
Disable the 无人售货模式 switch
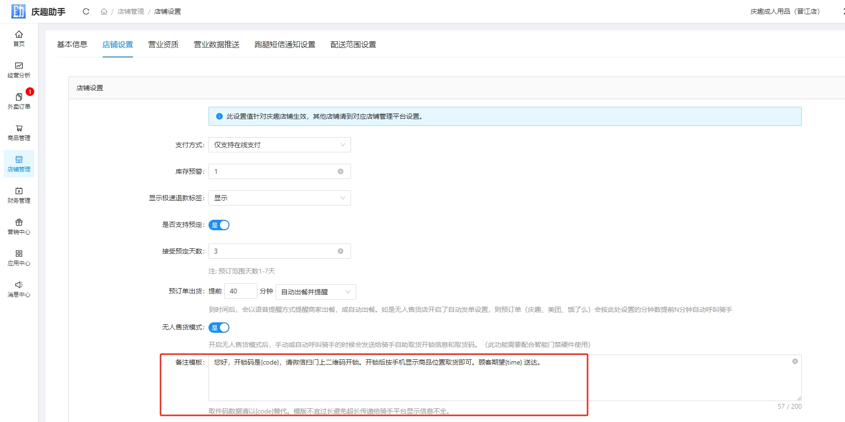[219, 328]
